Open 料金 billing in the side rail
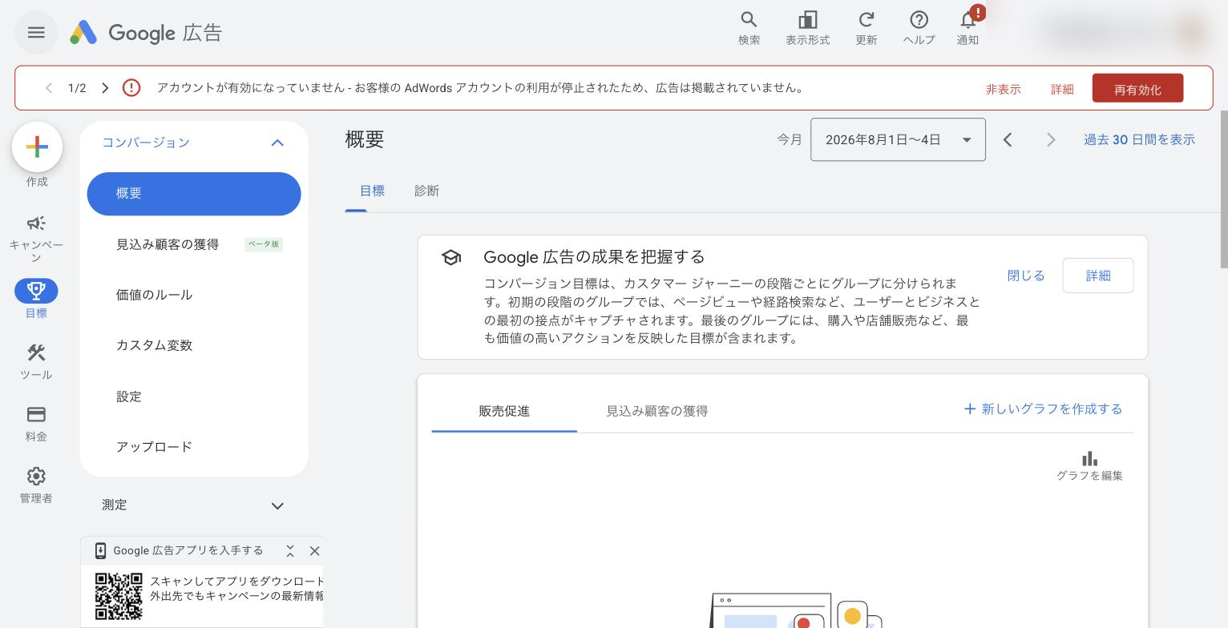This screenshot has width=1228, height=628. 36,424
